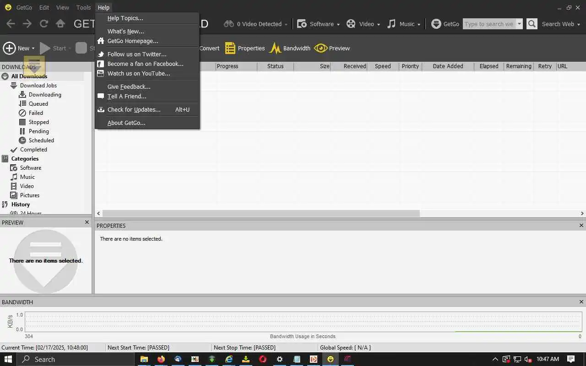Close the Preview panel
Image resolution: width=586 pixels, height=366 pixels.
[87, 222]
